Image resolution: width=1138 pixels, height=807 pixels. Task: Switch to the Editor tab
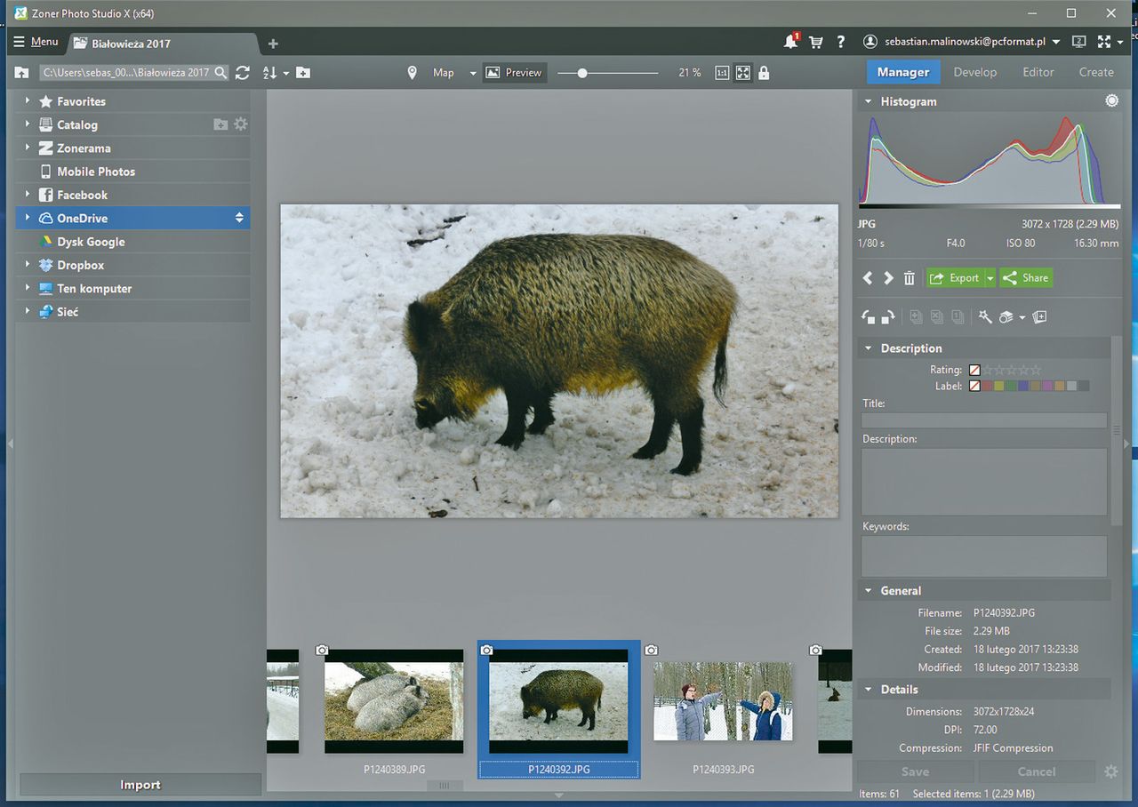tap(1038, 73)
